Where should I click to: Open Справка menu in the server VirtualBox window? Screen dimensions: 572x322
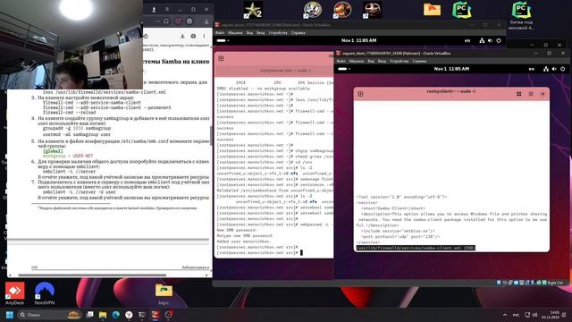298,33
